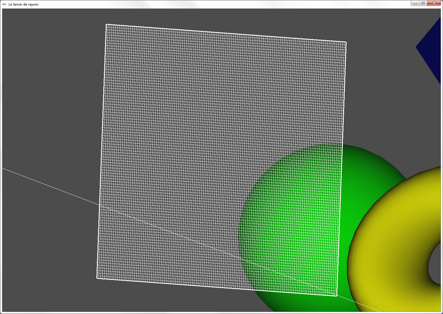
Task: Close the 'Le lancer de rayons' window
Action: pos(434,3)
